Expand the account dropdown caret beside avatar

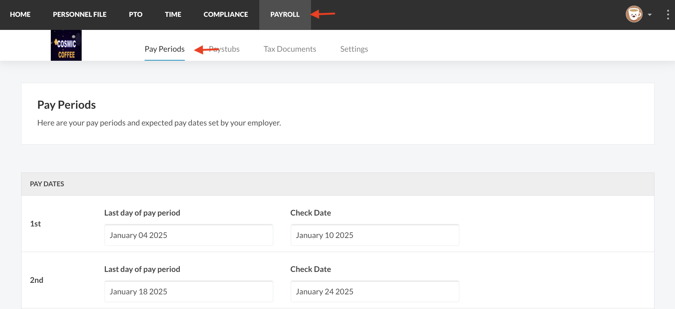650,15
